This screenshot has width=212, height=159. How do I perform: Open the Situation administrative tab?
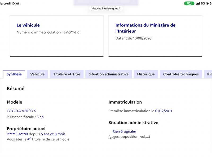click(x=109, y=74)
